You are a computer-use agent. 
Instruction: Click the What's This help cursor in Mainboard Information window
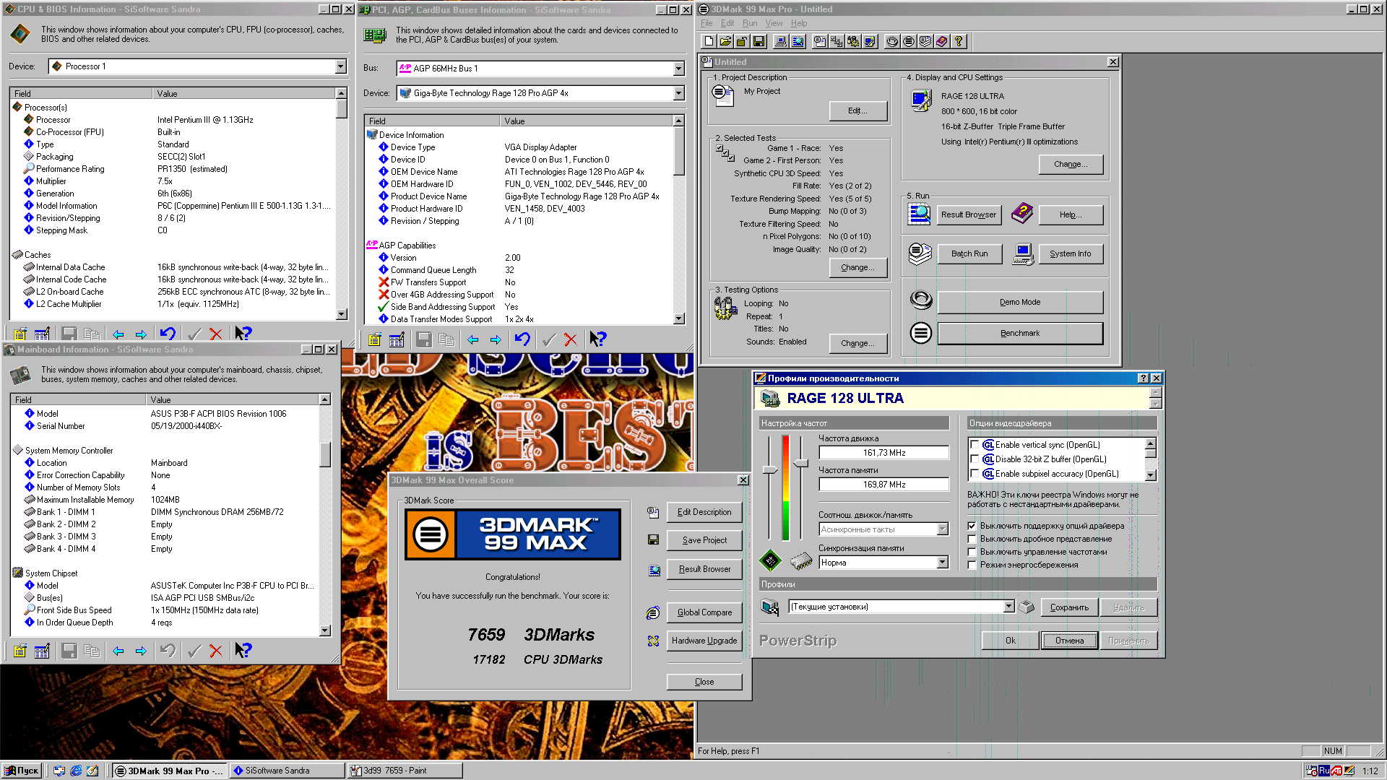pos(243,650)
